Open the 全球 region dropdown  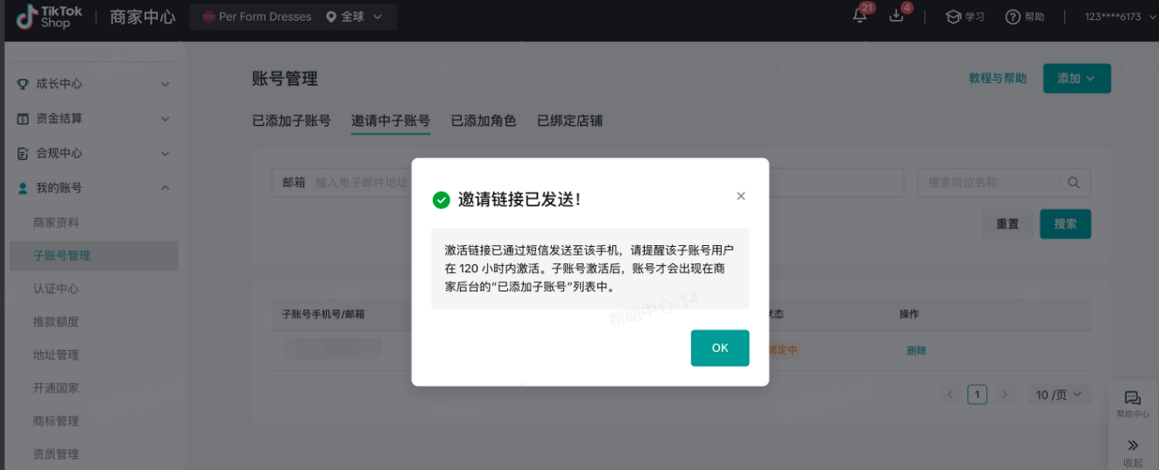pos(354,17)
